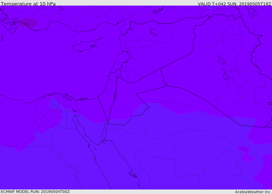Click the 'ECMWF MODEL RUN: 20190504T00Z' text
The height and width of the screenshot is (194, 272).
click(x=35, y=192)
